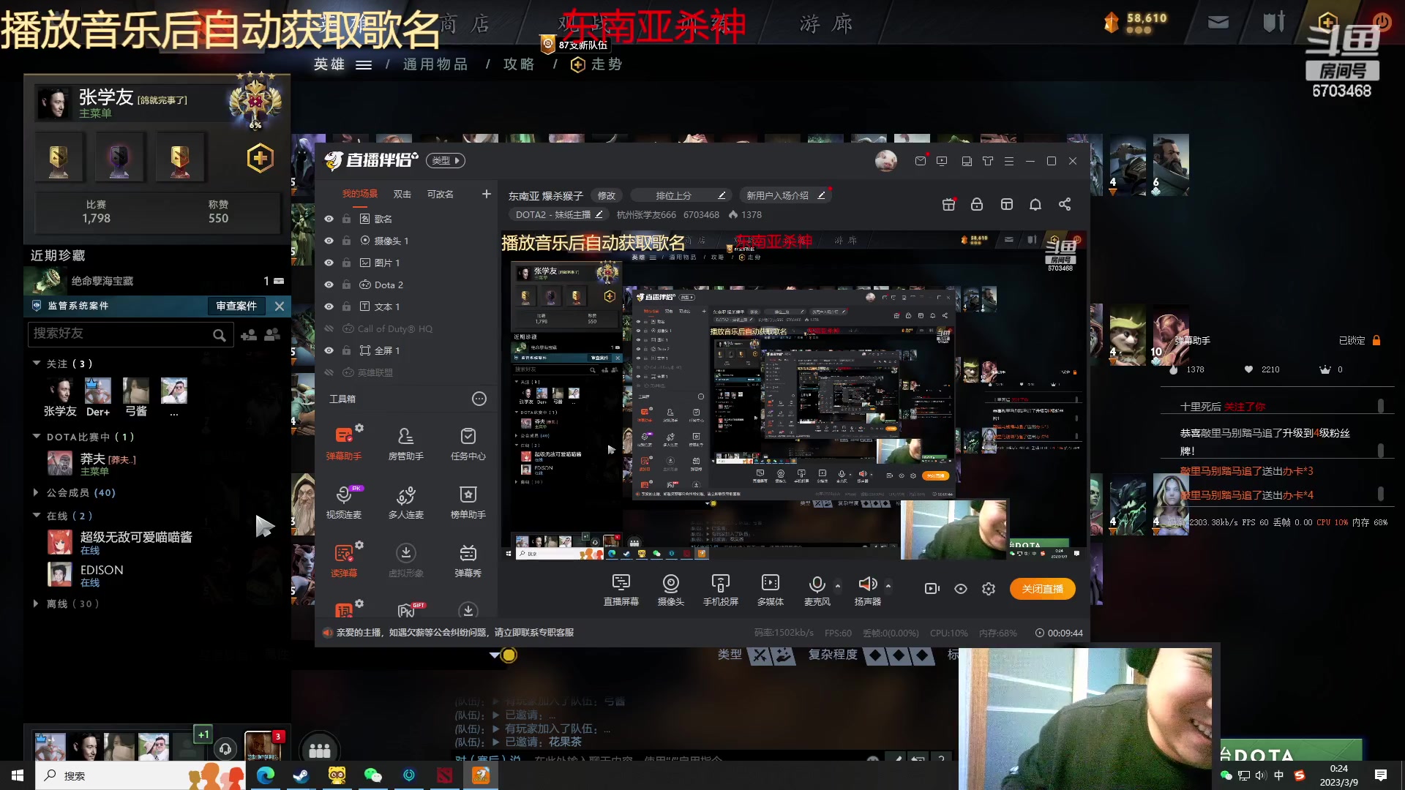Open 通用物品 tab in Dota menu
The height and width of the screenshot is (790, 1405).
pyautogui.click(x=435, y=64)
